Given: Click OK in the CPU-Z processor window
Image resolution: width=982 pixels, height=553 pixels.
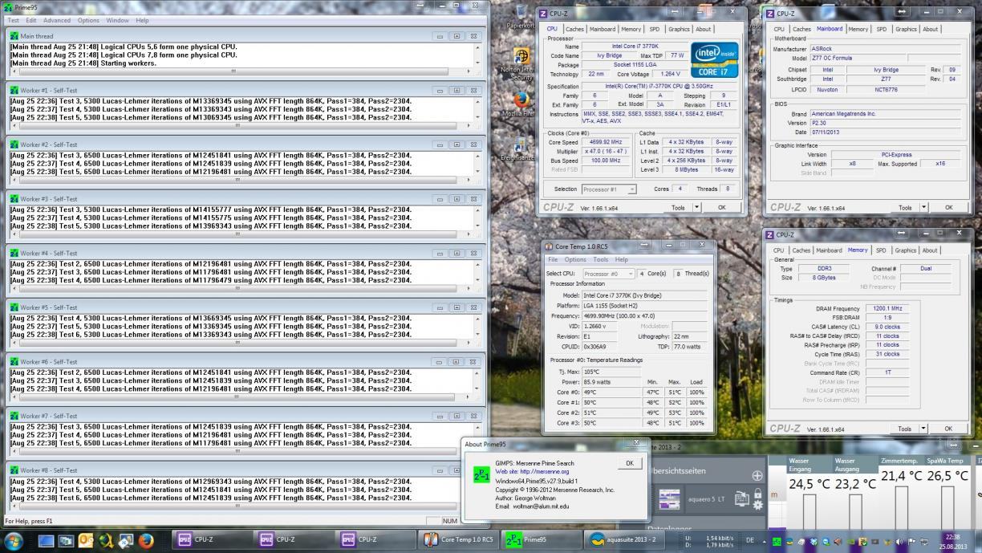Looking at the screenshot, I should click(x=722, y=207).
